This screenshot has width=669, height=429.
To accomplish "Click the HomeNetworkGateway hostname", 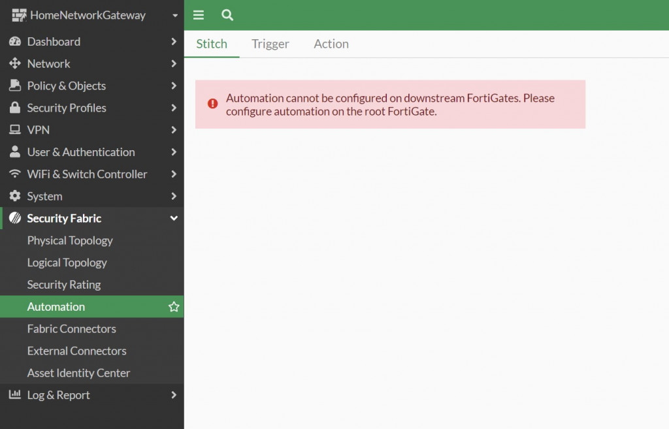I will tap(88, 16).
